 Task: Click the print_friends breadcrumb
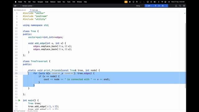[x=33, y=111]
